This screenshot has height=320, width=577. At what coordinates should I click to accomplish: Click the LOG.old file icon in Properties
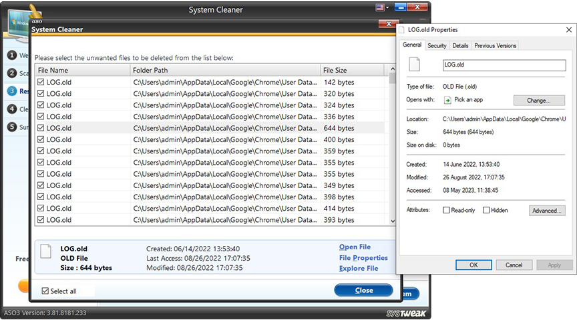pos(414,64)
